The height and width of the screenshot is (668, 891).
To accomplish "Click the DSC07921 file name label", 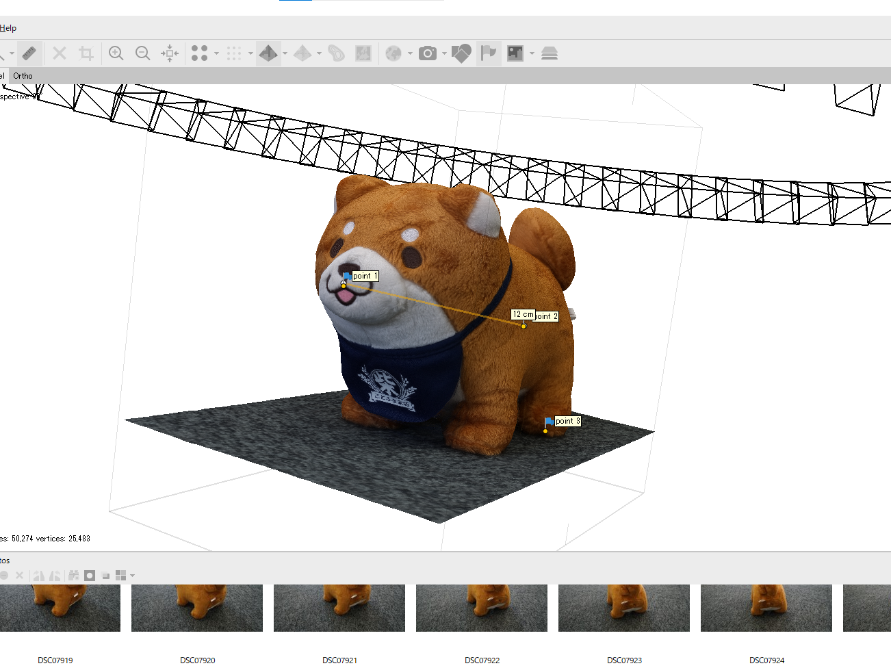I will pos(340,660).
